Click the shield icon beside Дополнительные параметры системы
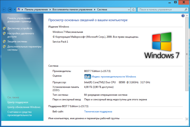190x127 pixels. [4, 47]
